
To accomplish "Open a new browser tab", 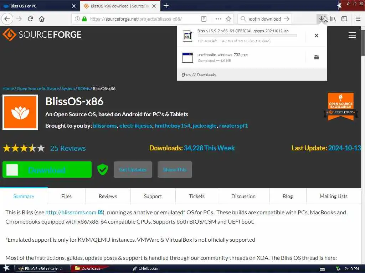I will pyautogui.click(x=166, y=6).
